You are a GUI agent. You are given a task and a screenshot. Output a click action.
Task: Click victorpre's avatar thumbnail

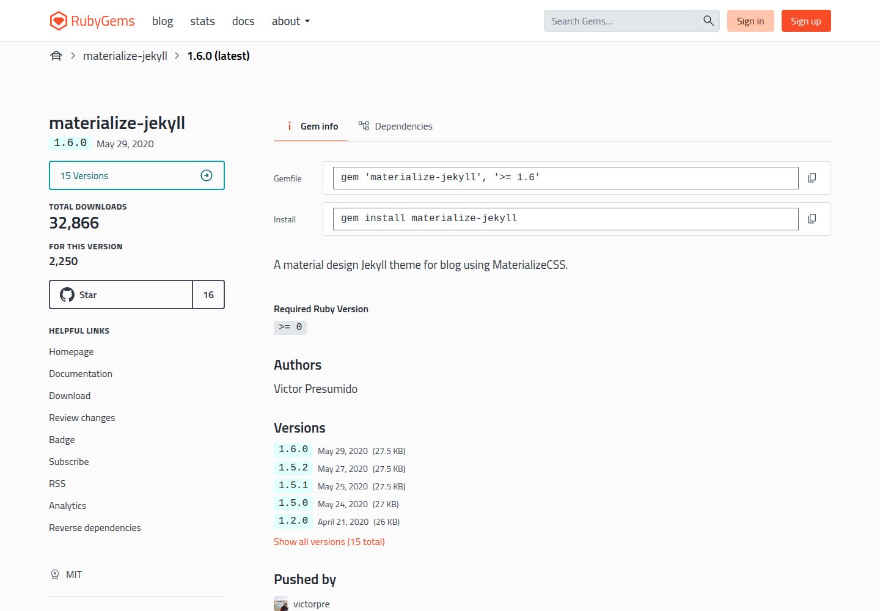point(281,604)
